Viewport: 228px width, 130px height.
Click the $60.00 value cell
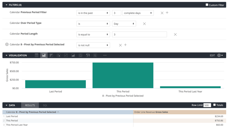point(180,125)
